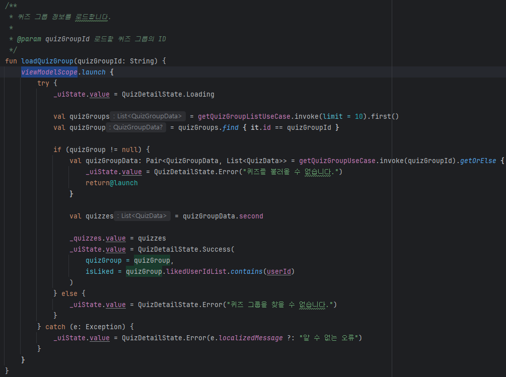Image resolution: width=506 pixels, height=377 pixels.
Task: Click the List<QuizGroupData> inlay type hint
Action: [148, 116]
